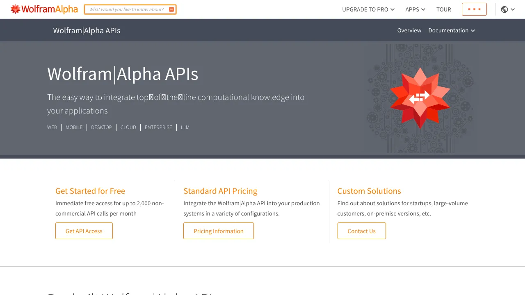Go to the Overview tab

pyautogui.click(x=409, y=30)
